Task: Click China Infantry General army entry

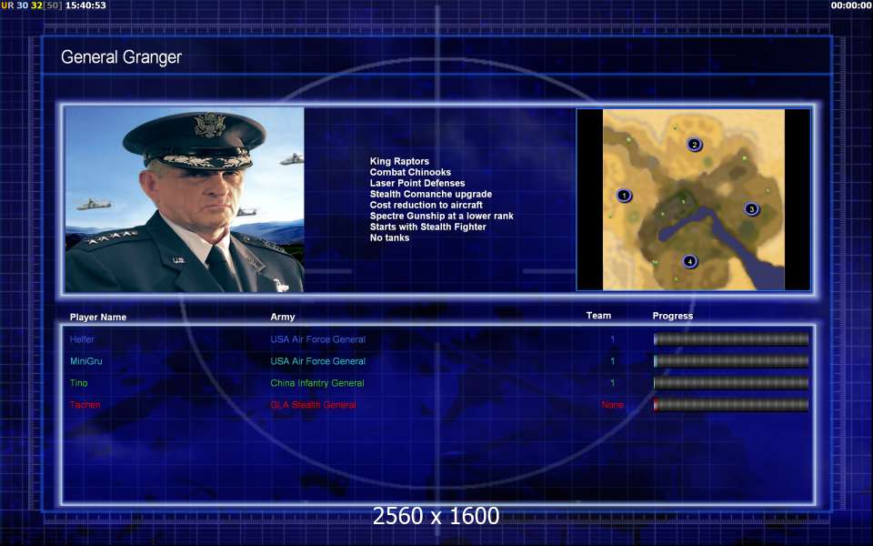Action: tap(317, 383)
